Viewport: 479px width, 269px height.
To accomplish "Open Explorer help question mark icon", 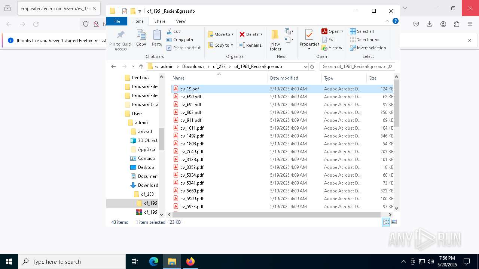I will pyautogui.click(x=396, y=21).
